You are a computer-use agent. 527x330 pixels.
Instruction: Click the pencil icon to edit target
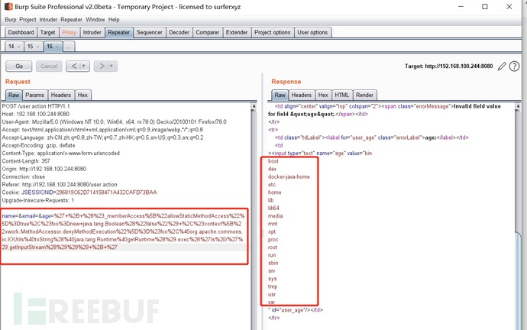pos(502,66)
